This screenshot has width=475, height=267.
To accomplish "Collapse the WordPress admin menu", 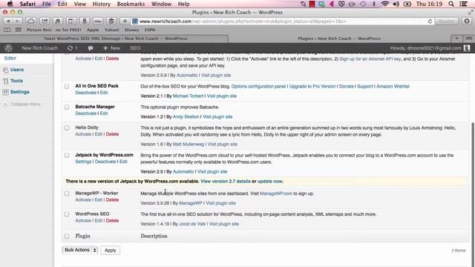I will pos(22,104).
